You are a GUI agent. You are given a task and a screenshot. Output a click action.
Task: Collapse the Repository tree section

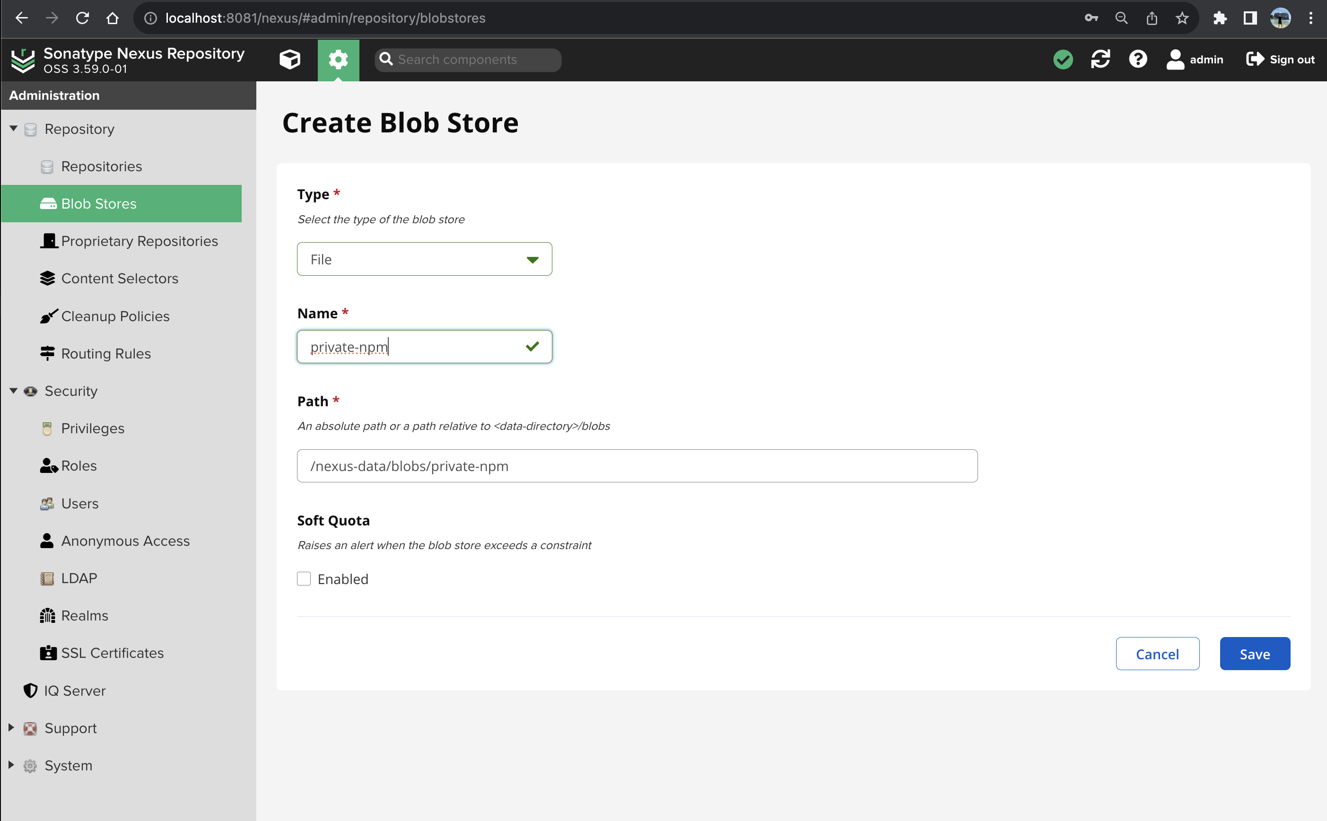click(x=14, y=129)
